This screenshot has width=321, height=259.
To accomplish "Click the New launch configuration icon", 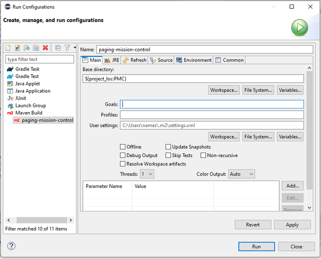I will pos(8,48).
